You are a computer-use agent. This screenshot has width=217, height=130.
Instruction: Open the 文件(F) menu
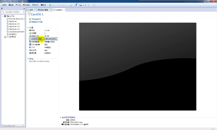click(x=4, y=5)
